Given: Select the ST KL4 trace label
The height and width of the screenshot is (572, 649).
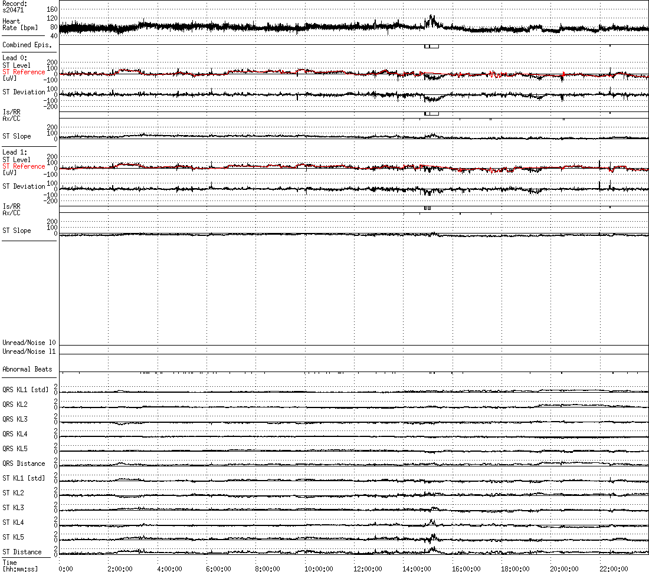Looking at the screenshot, I should [13, 522].
